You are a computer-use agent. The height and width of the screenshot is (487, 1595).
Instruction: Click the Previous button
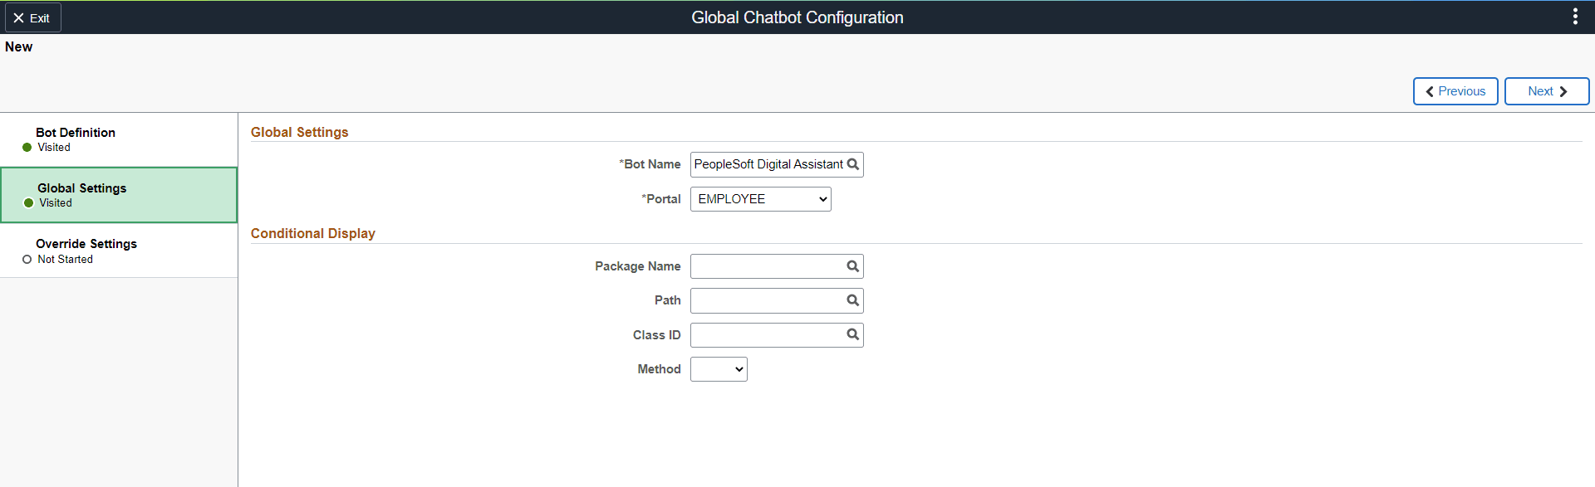click(1455, 91)
